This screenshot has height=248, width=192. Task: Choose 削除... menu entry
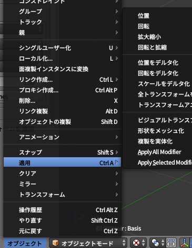click(62, 101)
